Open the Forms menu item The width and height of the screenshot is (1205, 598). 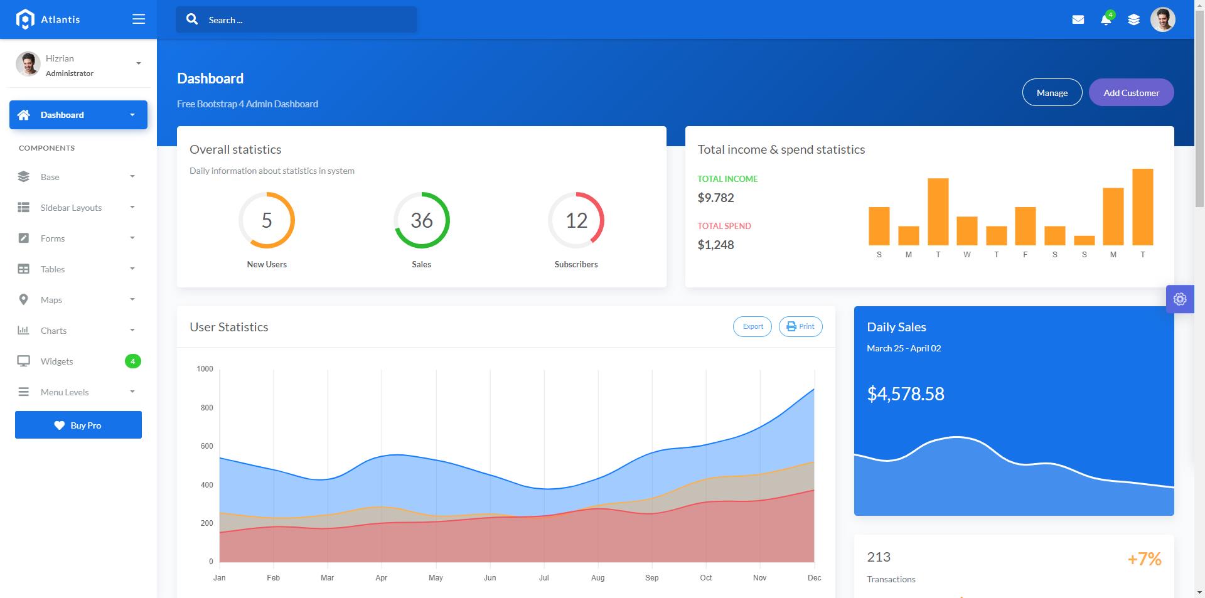(78, 238)
